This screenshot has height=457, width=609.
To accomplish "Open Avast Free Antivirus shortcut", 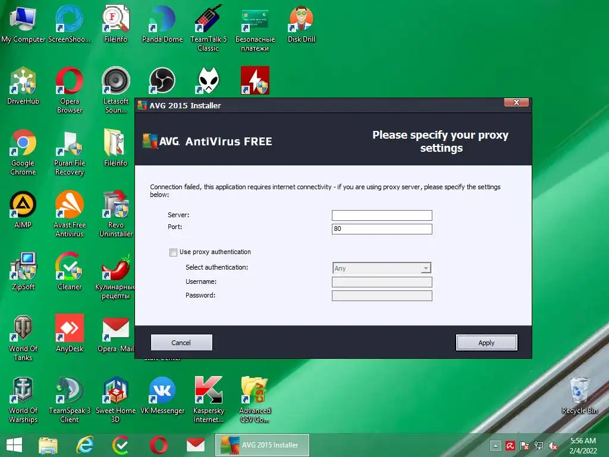I will pos(69,214).
